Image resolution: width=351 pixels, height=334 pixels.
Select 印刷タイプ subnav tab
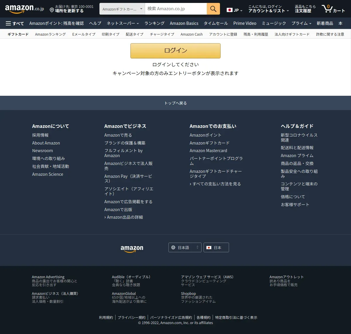point(111,34)
